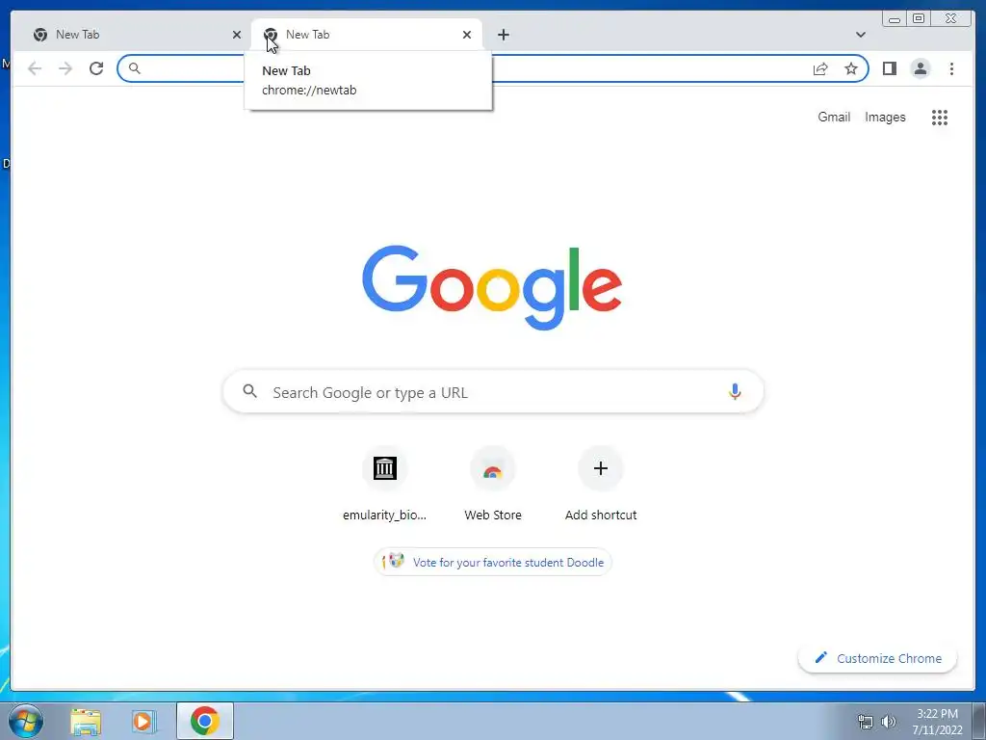Screen dimensions: 986x740
Task: Open the Chrome three-dot menu
Action: pos(951,68)
